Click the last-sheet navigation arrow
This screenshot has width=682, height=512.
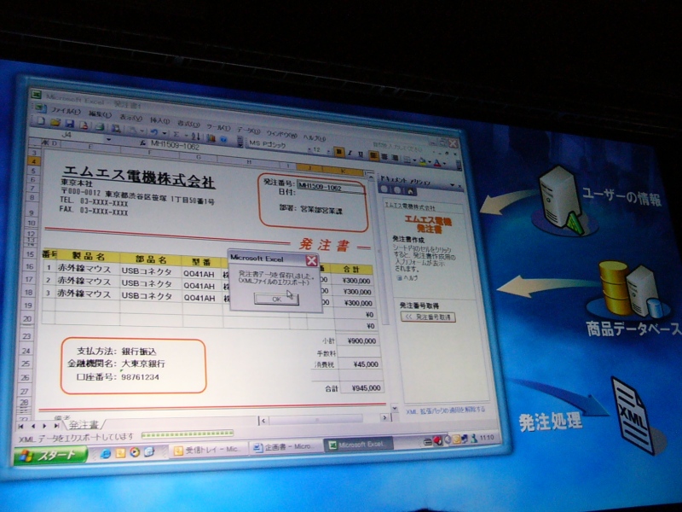pos(56,425)
